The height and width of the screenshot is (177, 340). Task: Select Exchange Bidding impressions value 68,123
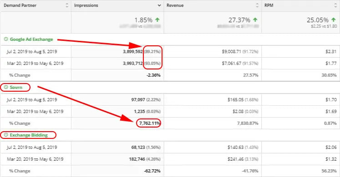[x=138, y=147]
